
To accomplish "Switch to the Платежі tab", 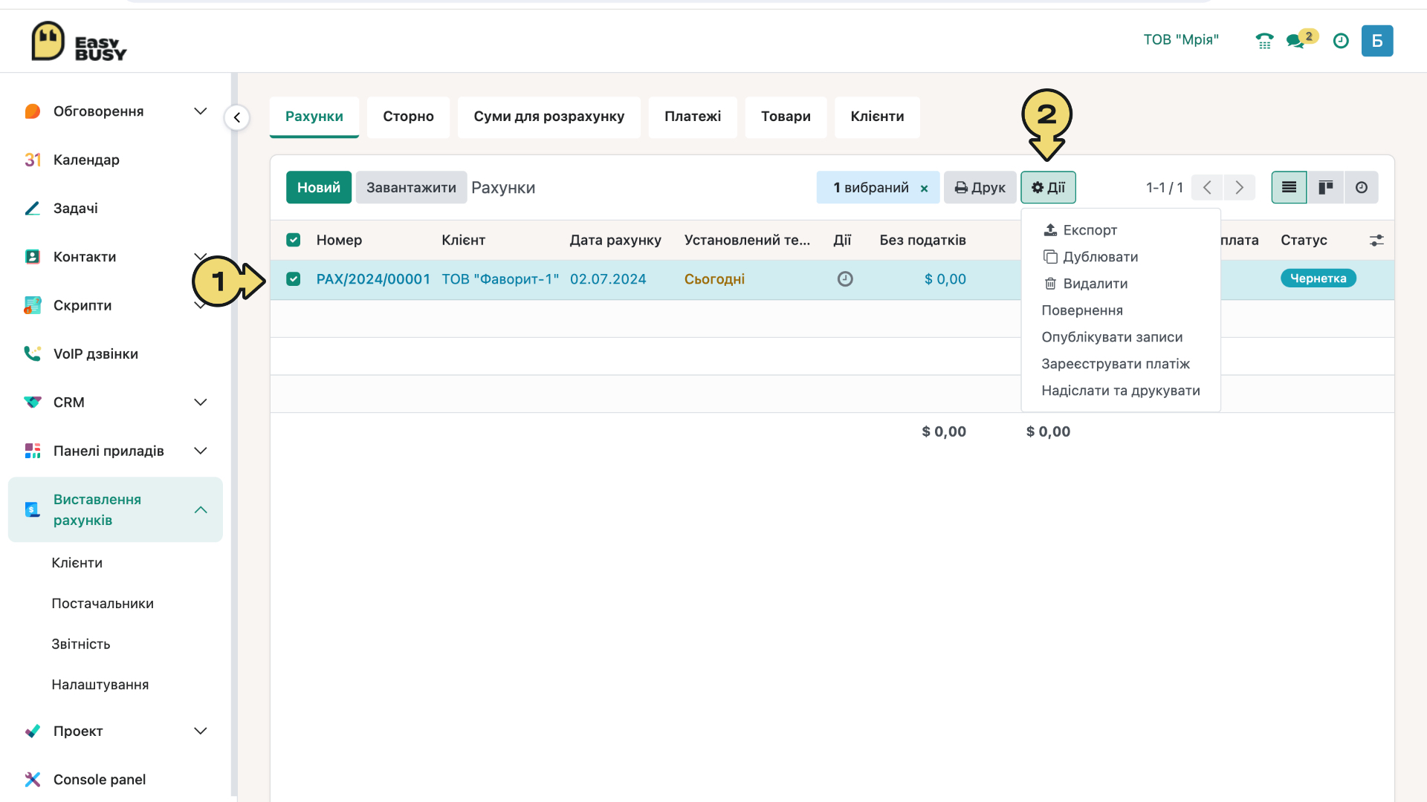I will pos(693,117).
